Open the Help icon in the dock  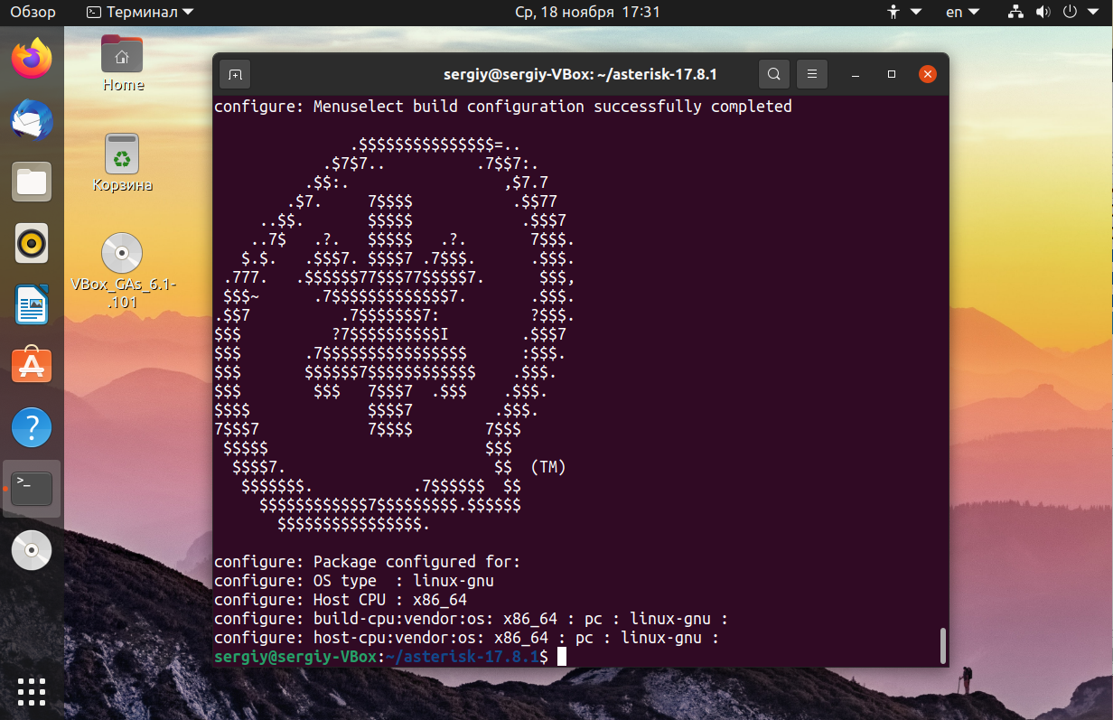pyautogui.click(x=32, y=427)
